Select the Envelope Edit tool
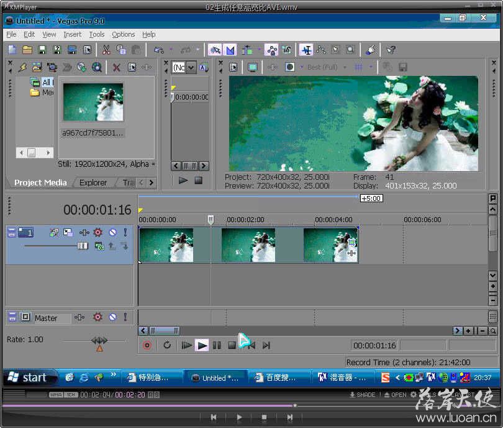The width and height of the screenshot is (503, 428). pyautogui.click(x=321, y=50)
